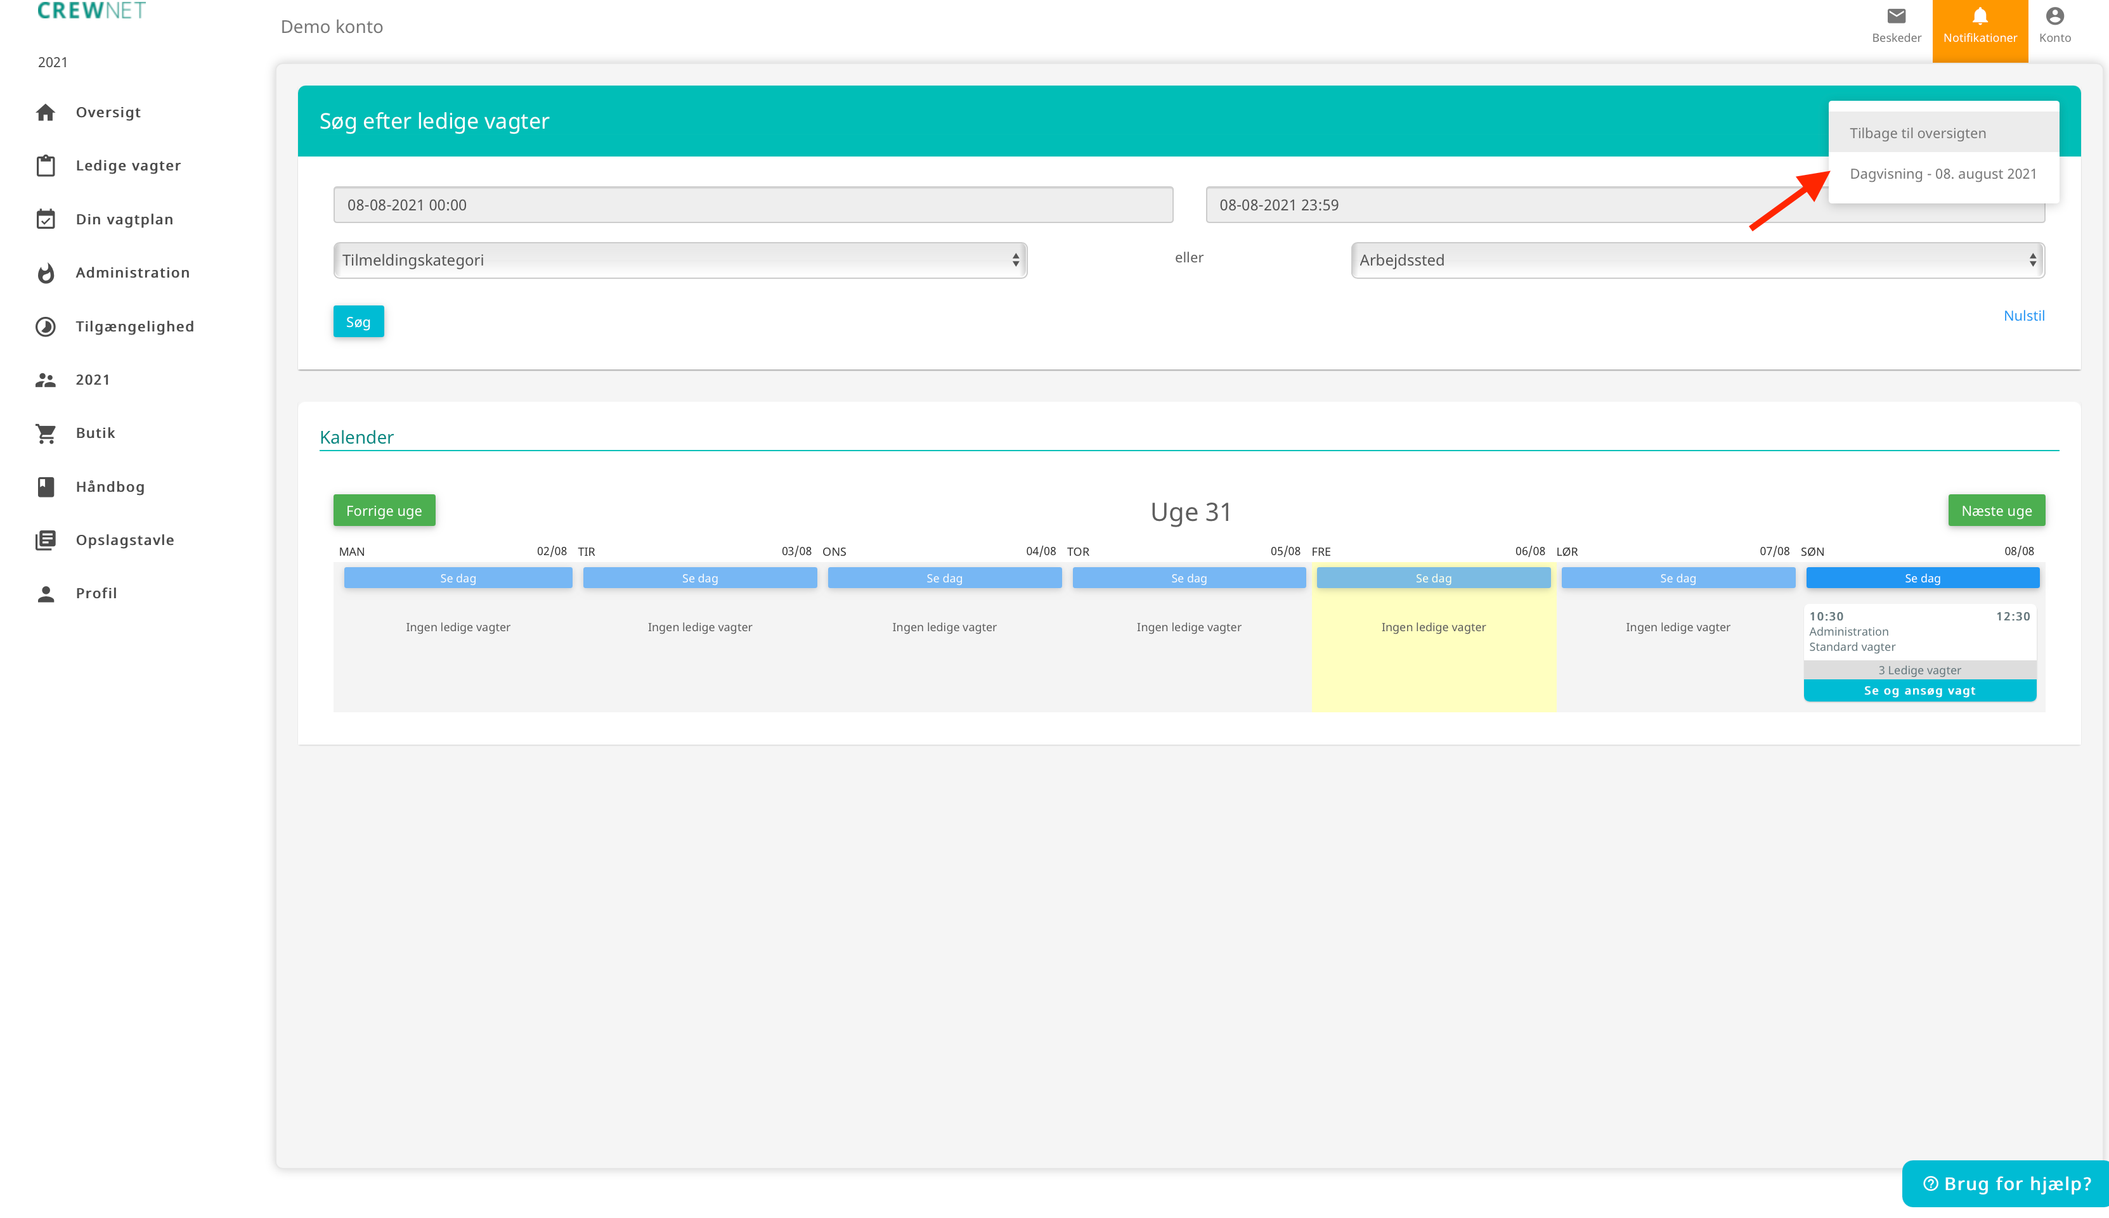This screenshot has width=2109, height=1218.
Task: Click the 2021 label under the logo
Action: [x=53, y=62]
